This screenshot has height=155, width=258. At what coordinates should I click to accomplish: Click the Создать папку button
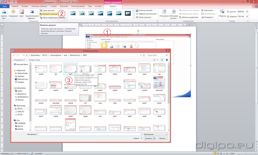pyautogui.click(x=34, y=60)
